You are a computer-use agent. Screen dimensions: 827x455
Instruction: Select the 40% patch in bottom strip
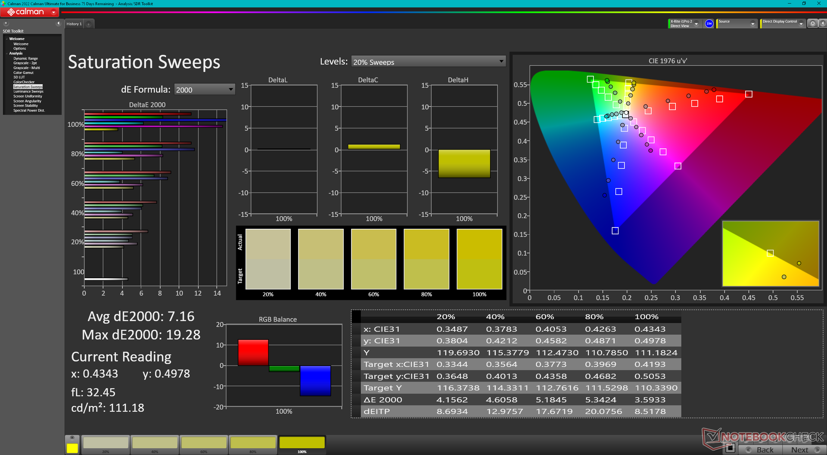point(155,445)
